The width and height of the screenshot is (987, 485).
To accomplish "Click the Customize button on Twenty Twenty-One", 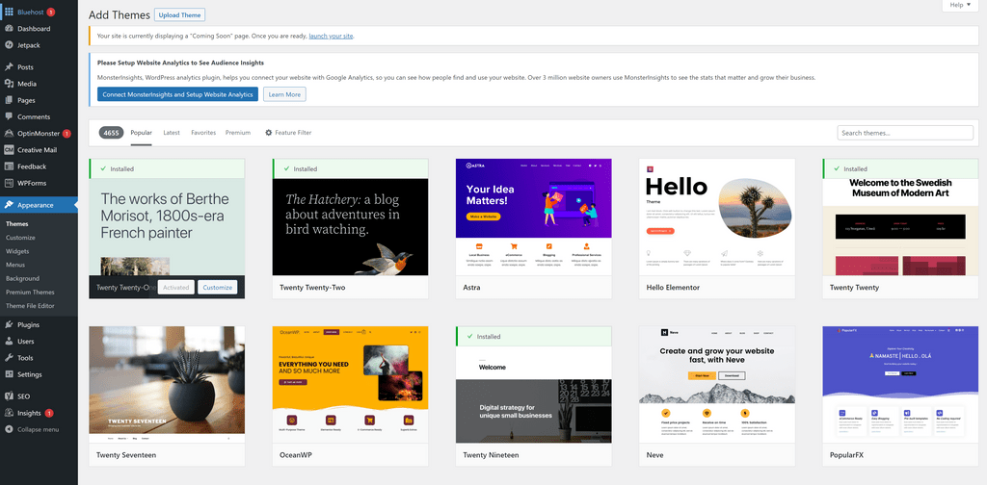I will (x=218, y=287).
